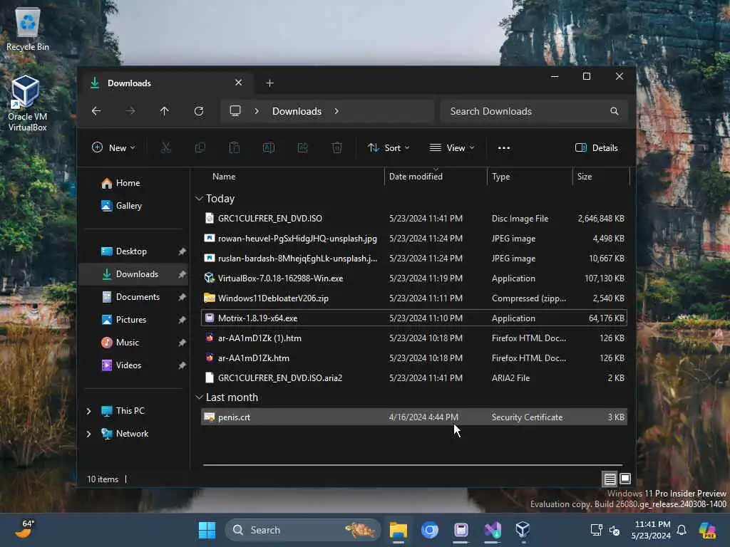730x547 pixels.
Task: Open the weather widget showing 64°
Action: click(25, 529)
